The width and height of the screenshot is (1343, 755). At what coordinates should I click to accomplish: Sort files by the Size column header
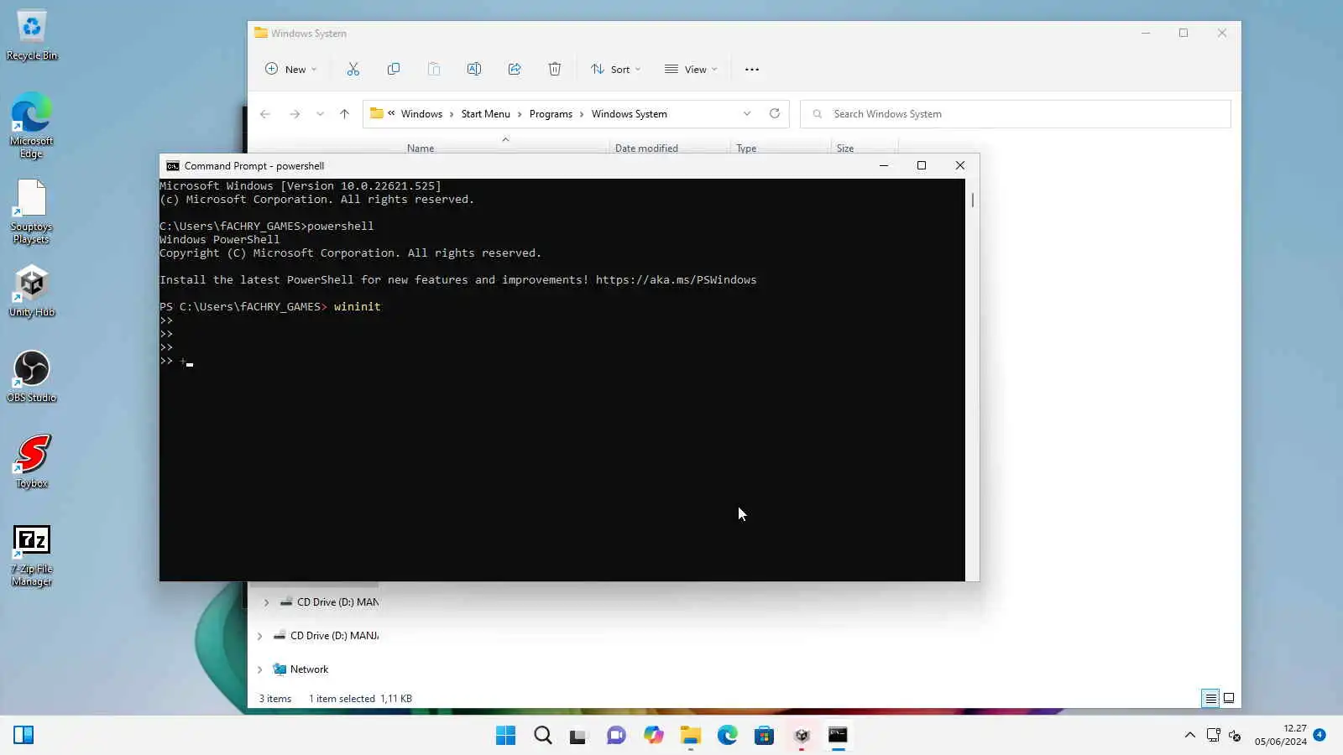[x=845, y=148]
